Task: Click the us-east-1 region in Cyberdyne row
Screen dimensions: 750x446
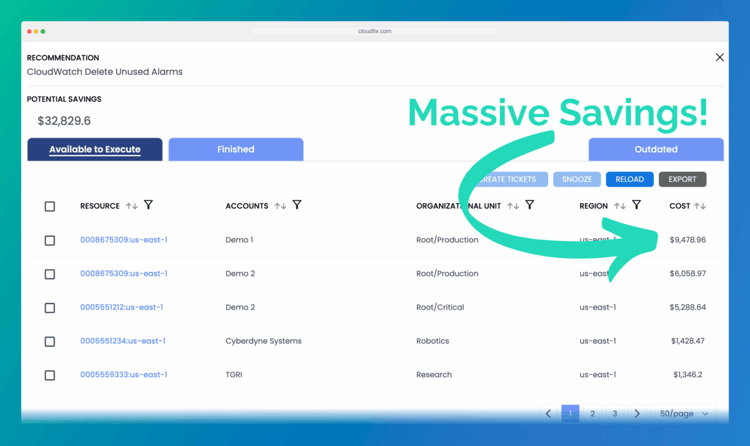Action: [x=597, y=341]
